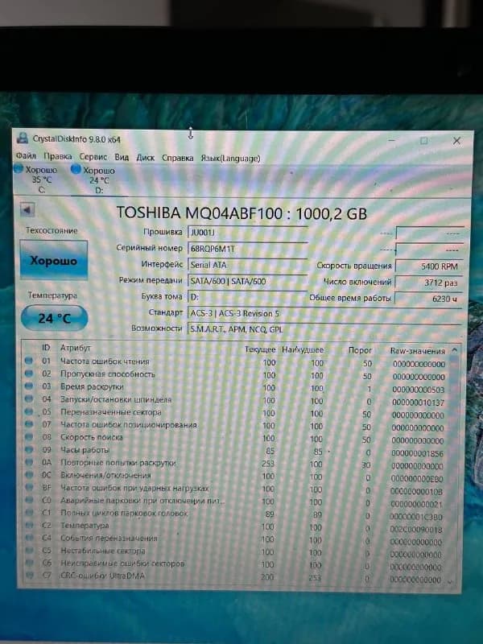Click scroll down arrow of attribute list

tap(451, 581)
